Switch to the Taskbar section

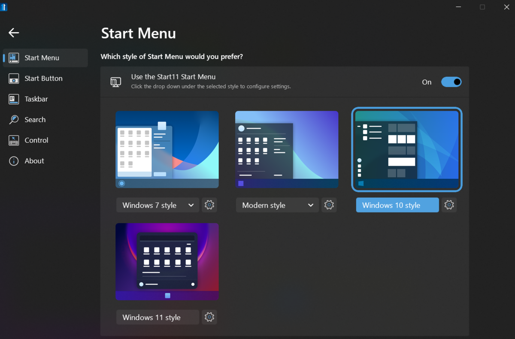coord(45,99)
